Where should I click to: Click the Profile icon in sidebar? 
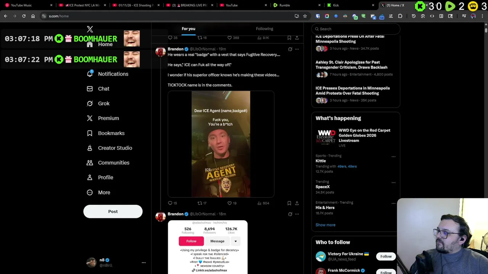[90, 177]
